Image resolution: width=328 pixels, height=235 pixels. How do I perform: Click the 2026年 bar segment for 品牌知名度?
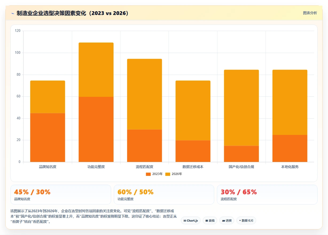click(x=48, y=97)
